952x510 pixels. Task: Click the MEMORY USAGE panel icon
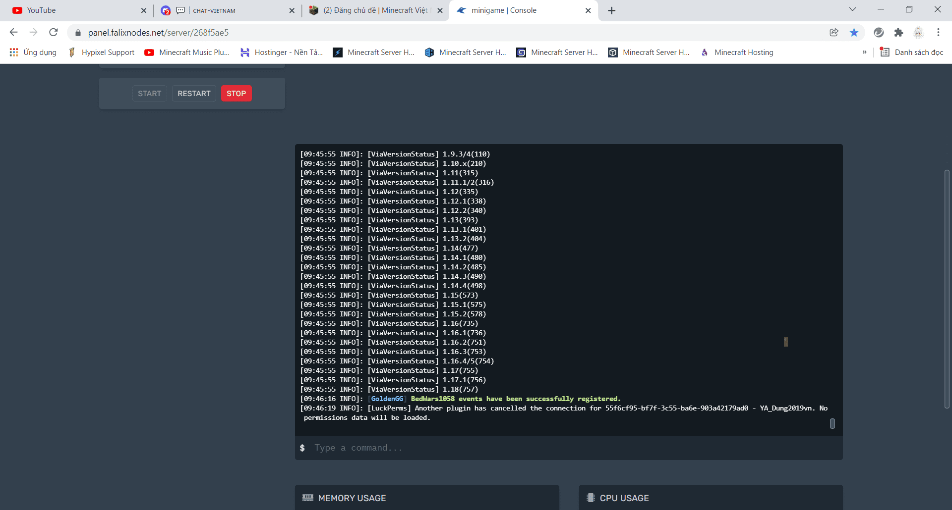[x=308, y=498]
